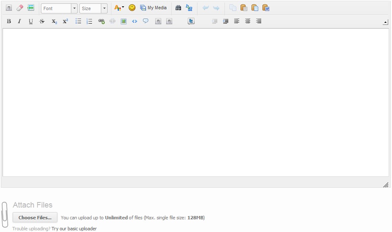
Task: Open My Media
Action: pos(154,8)
